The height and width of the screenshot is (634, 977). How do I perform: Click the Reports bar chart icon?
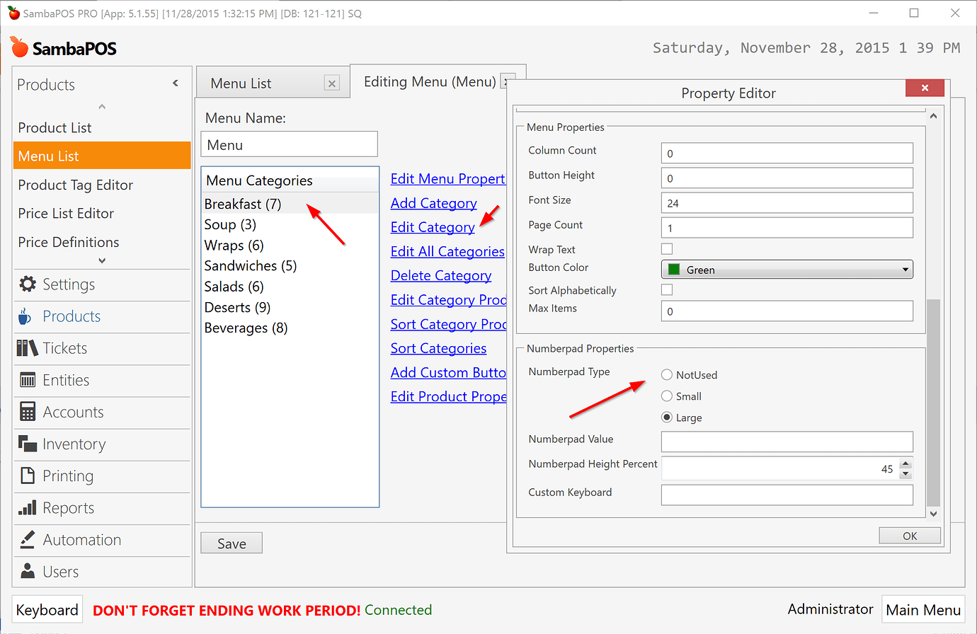tap(28, 507)
